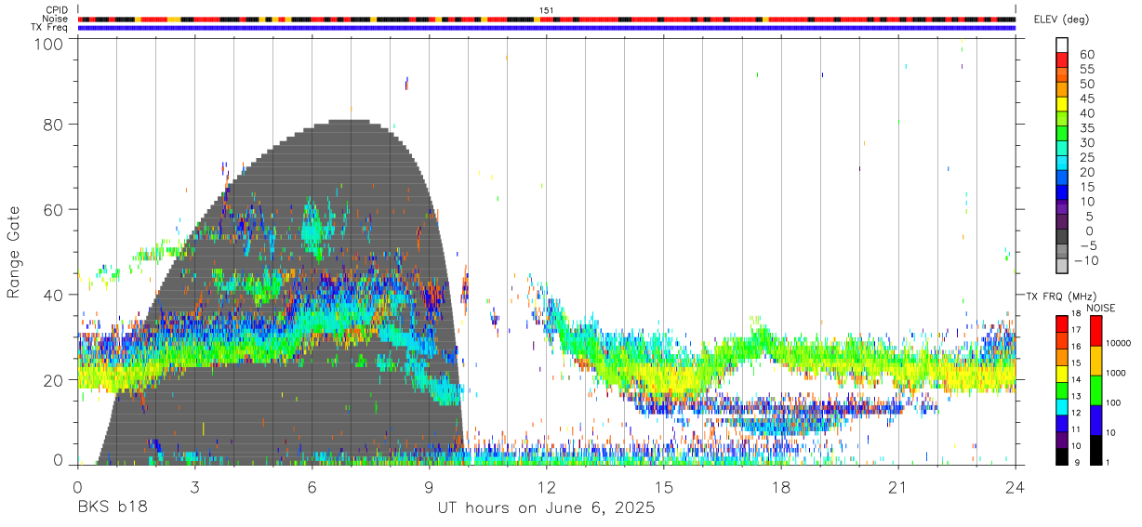Click the red-and-black Noise status strip
The width and height of the screenshot is (1142, 527).
pos(547,19)
